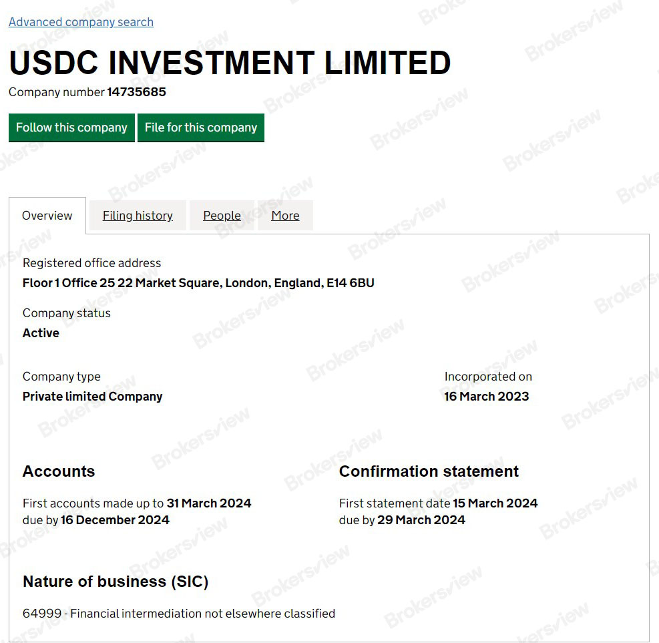The width and height of the screenshot is (659, 643).
Task: Click the company name USDC INVESTMENT LIMITED
Action: (230, 62)
